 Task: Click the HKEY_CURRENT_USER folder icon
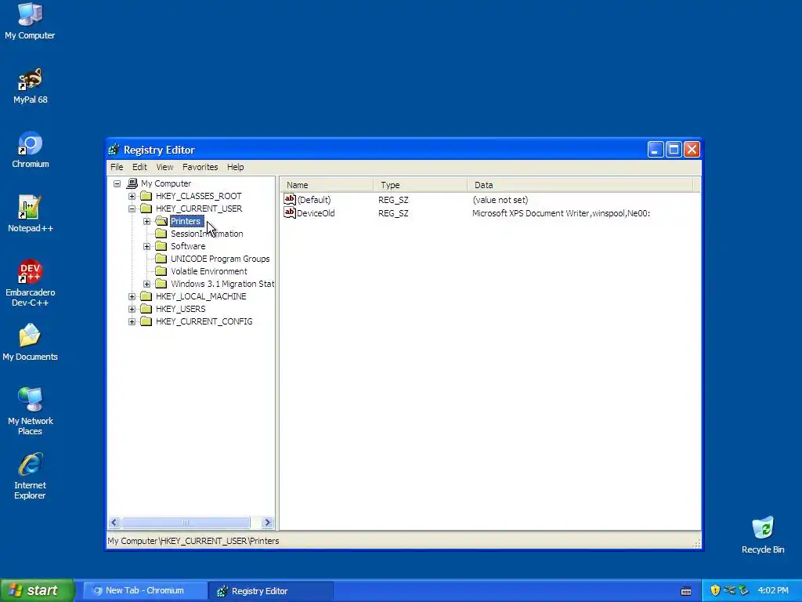click(146, 209)
